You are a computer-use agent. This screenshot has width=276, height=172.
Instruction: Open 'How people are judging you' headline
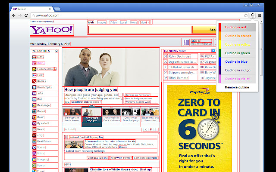[91, 90]
